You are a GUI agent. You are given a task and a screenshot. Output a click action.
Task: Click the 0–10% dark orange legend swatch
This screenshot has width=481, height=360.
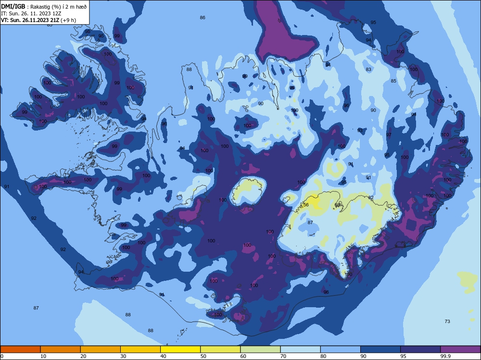pos(20,349)
